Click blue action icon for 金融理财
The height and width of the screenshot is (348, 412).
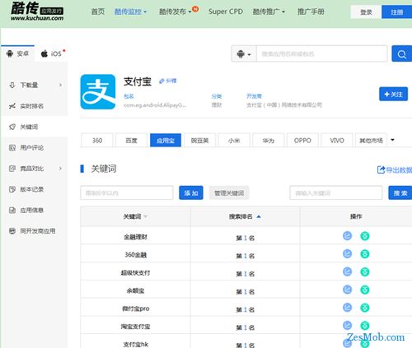click(x=347, y=236)
